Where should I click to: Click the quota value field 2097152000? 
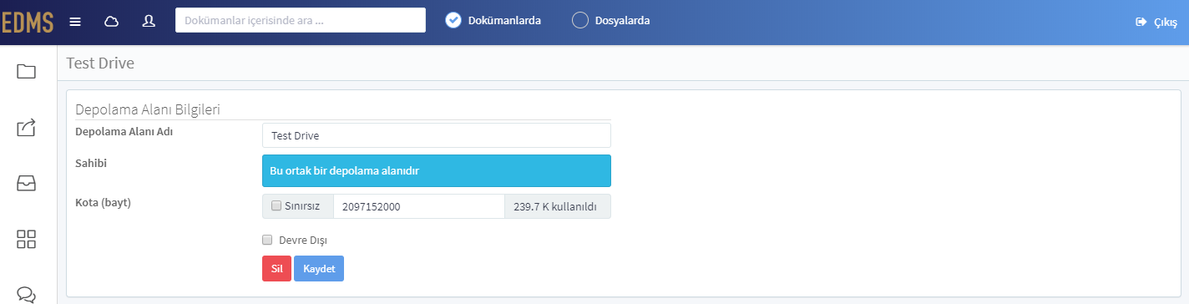418,206
